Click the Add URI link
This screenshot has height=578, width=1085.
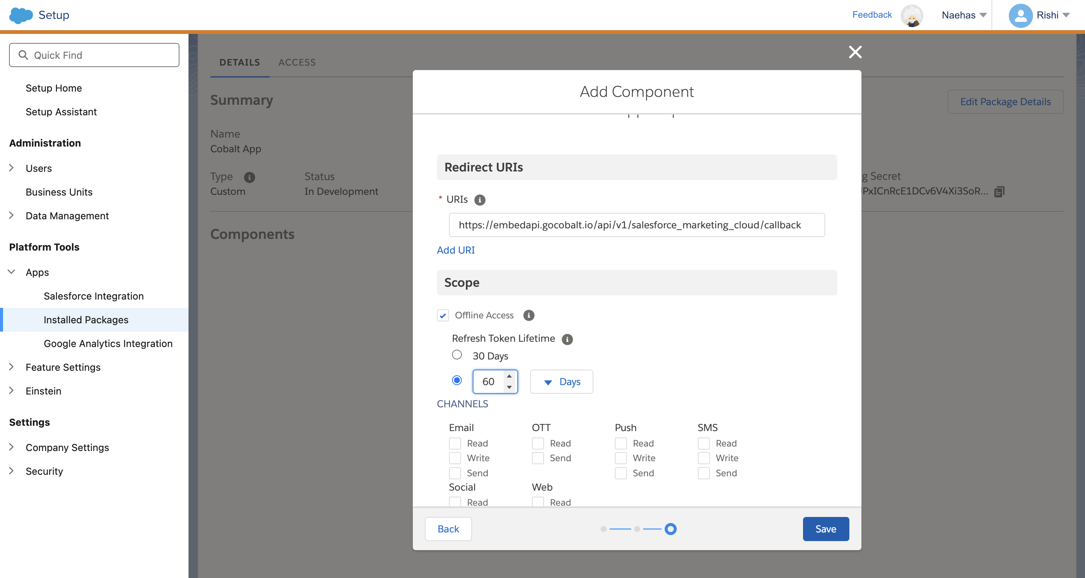tap(455, 250)
